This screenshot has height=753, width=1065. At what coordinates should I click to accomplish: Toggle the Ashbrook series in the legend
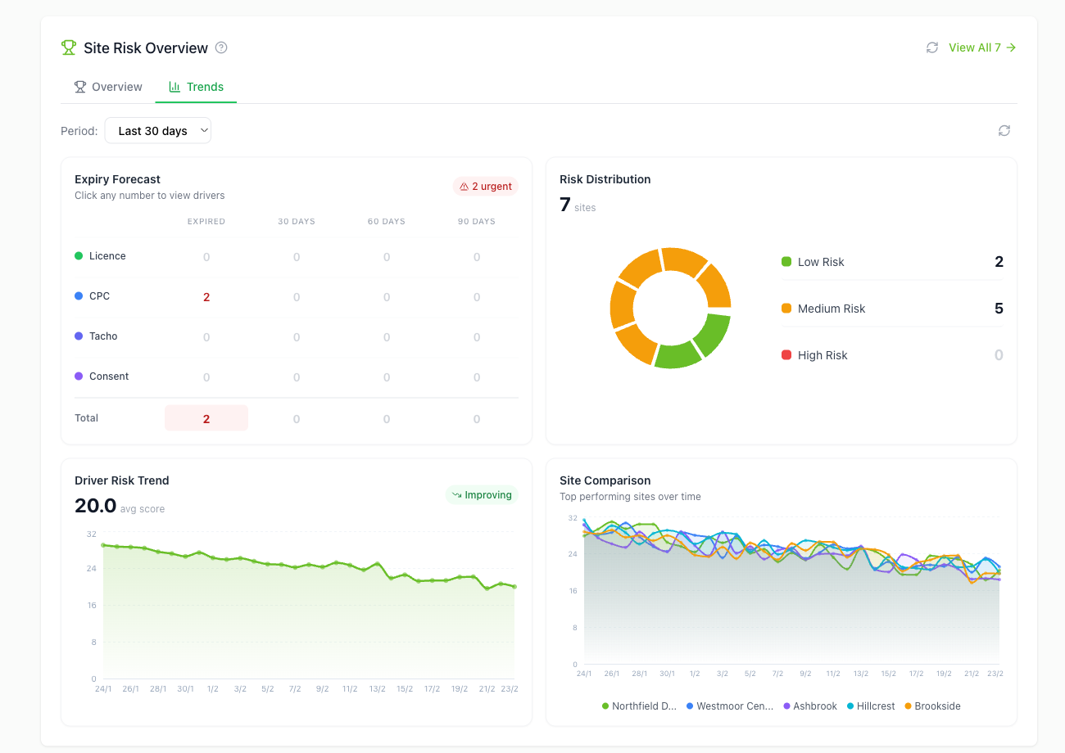coord(810,706)
